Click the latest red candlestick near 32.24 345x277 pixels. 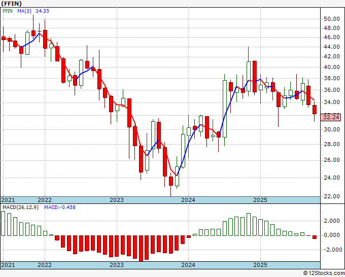pos(315,110)
